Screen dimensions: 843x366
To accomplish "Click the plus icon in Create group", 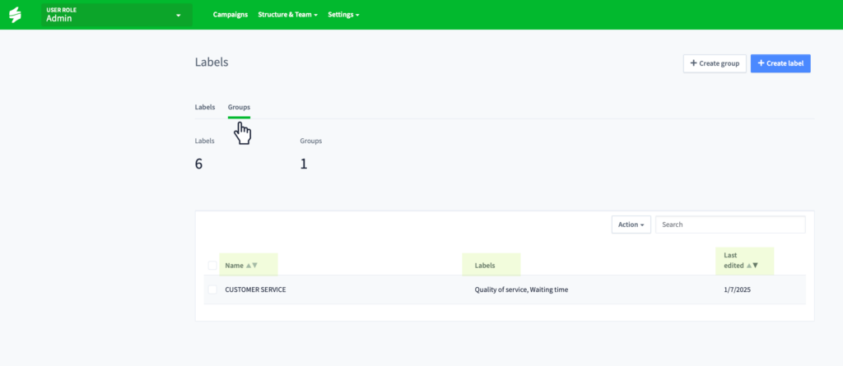I will [693, 63].
